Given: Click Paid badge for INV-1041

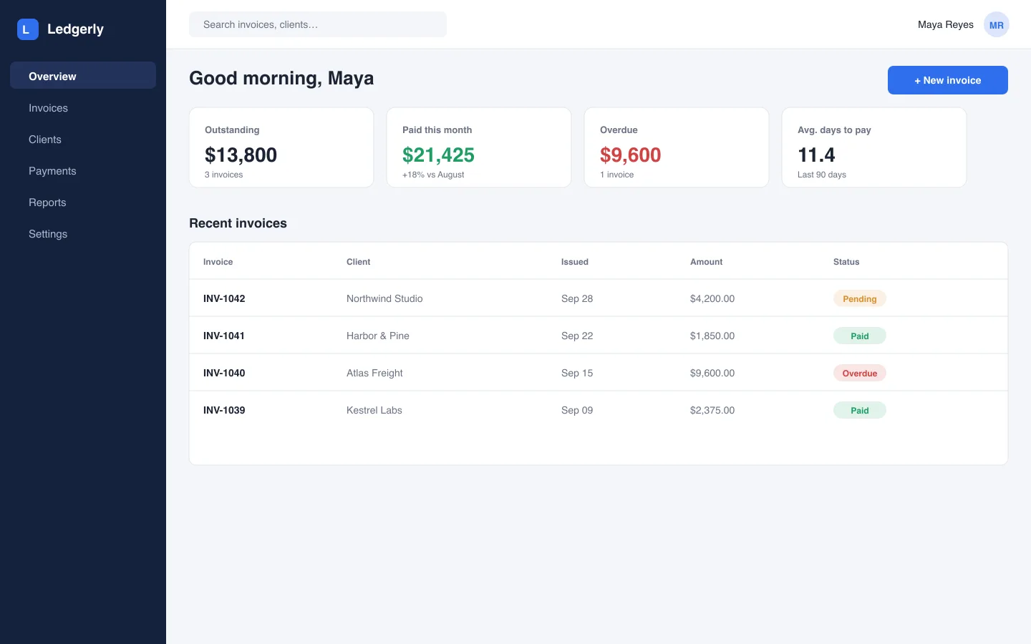Looking at the screenshot, I should (859, 336).
